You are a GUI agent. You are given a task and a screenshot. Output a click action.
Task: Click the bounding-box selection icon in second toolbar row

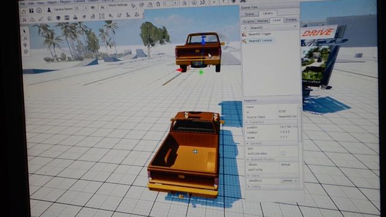tap(101, 16)
